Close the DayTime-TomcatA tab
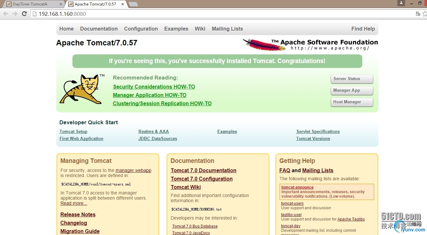The image size is (427, 235). point(60,4)
